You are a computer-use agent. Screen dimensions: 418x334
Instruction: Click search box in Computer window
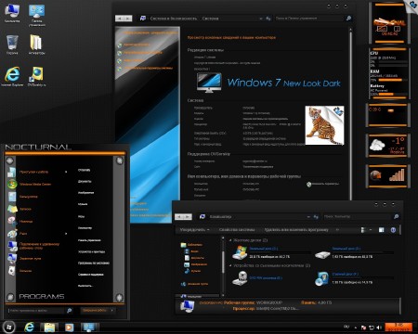359,217
